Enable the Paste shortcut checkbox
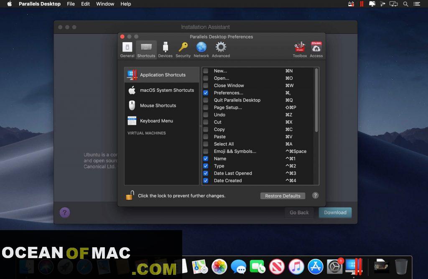Viewport: 428px width, 279px height. 206,137
